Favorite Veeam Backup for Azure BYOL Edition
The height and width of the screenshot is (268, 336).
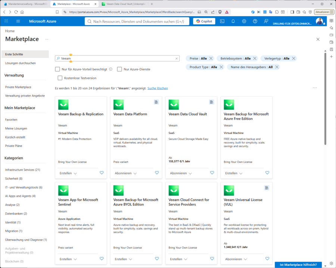[x=157, y=259]
